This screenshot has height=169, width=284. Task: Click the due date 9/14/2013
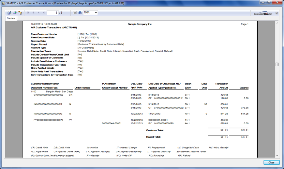pyautogui.click(x=154, y=104)
